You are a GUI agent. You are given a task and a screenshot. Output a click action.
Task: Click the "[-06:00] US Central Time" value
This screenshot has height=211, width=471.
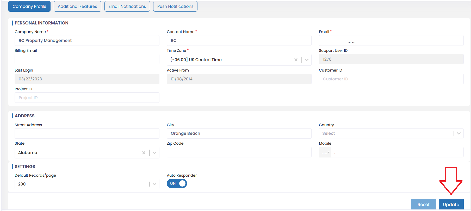tap(196, 60)
